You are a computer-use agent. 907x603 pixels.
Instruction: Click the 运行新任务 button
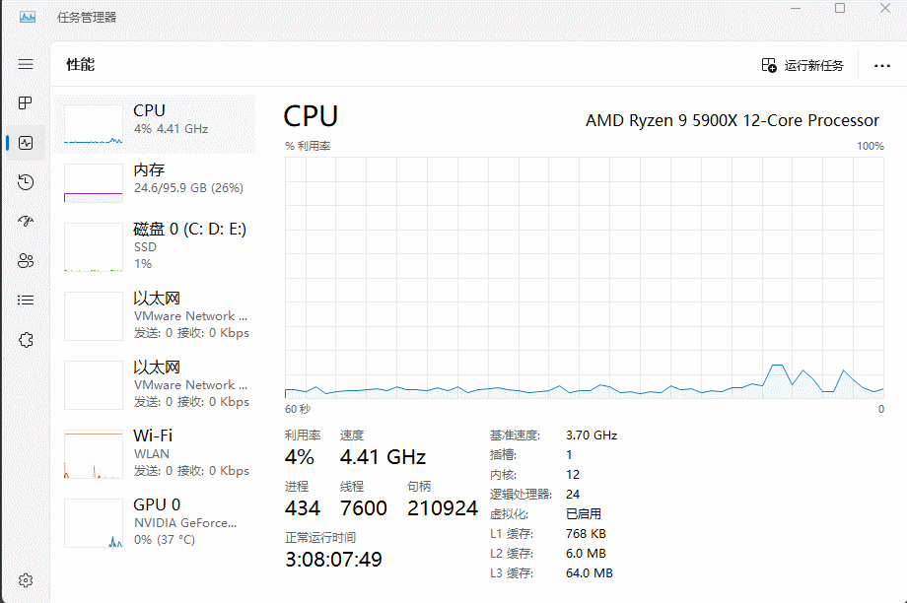point(802,65)
